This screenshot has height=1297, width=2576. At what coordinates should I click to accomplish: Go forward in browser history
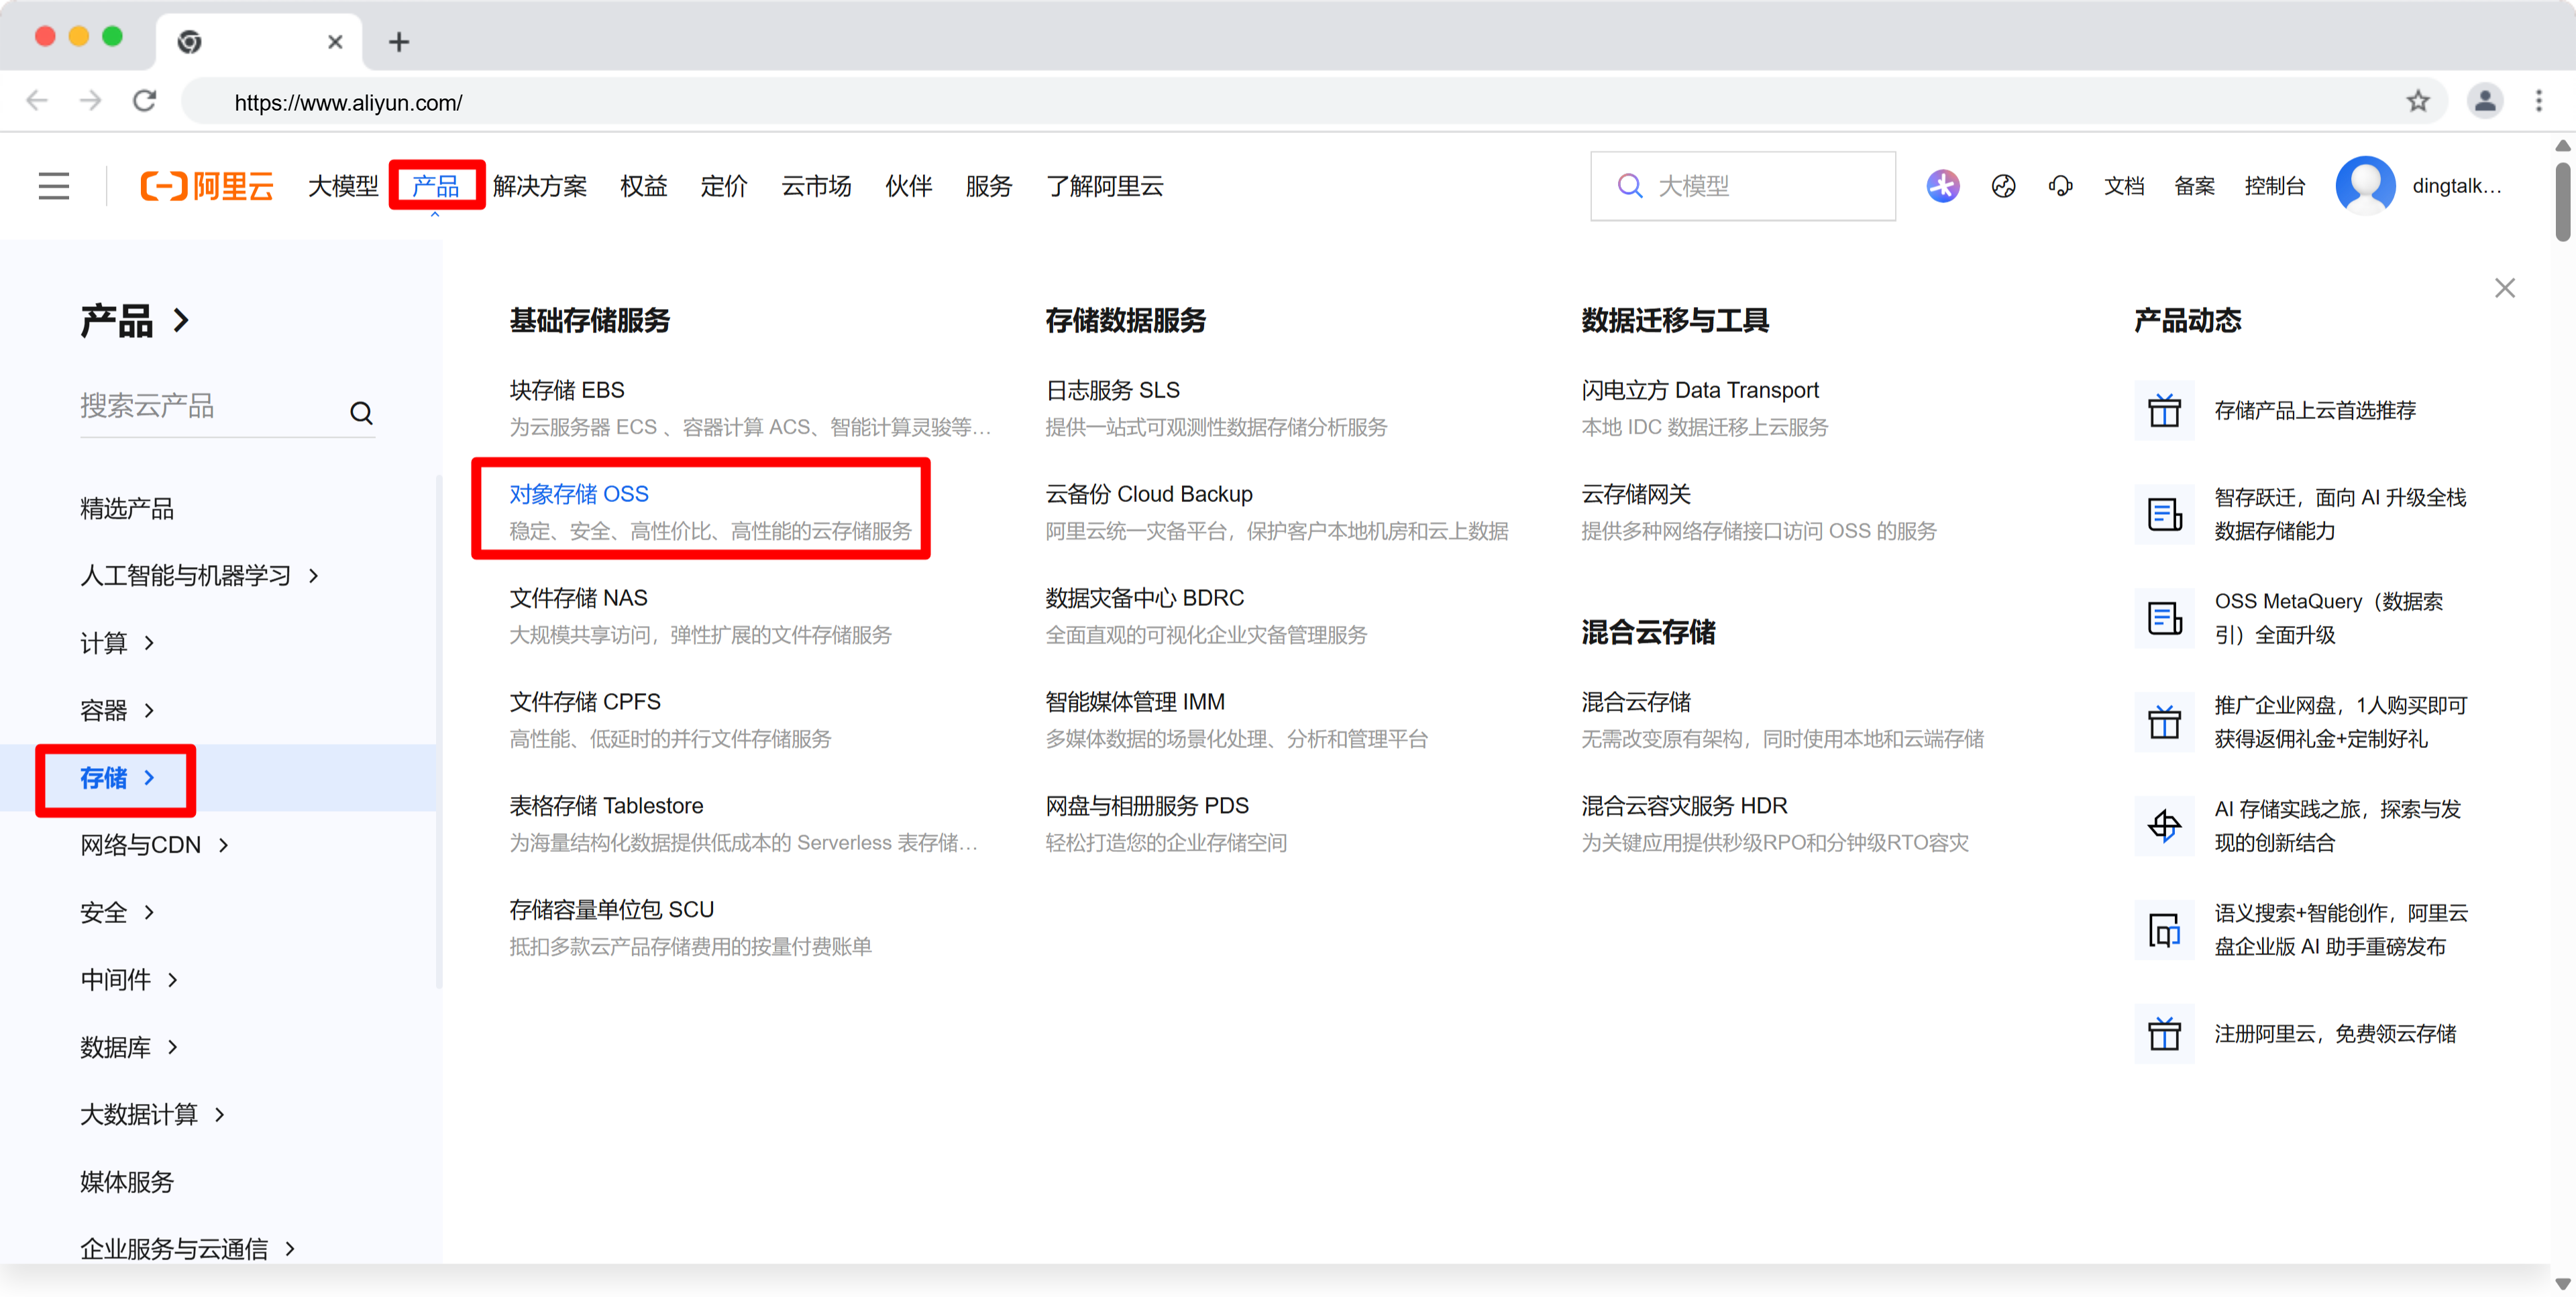91,101
